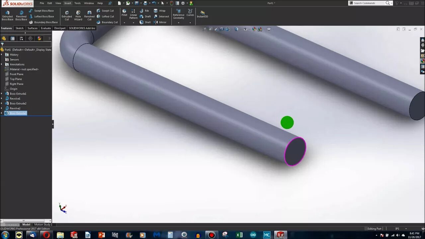Choose Swept Boss/Base feature
Viewport: 425px width, 239px height.
(x=41, y=11)
